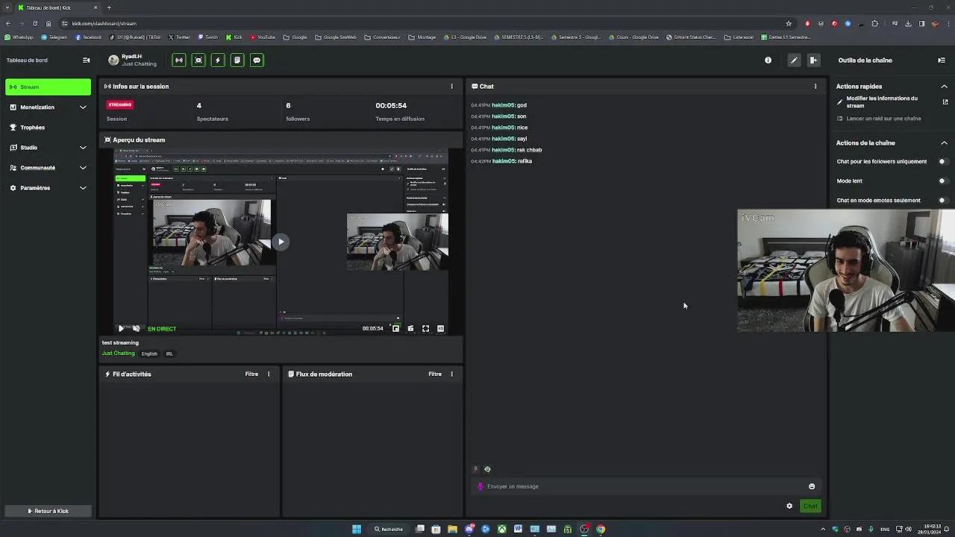Toggle the stream preview panel icon
The width and height of the screenshot is (955, 537).
(198, 60)
